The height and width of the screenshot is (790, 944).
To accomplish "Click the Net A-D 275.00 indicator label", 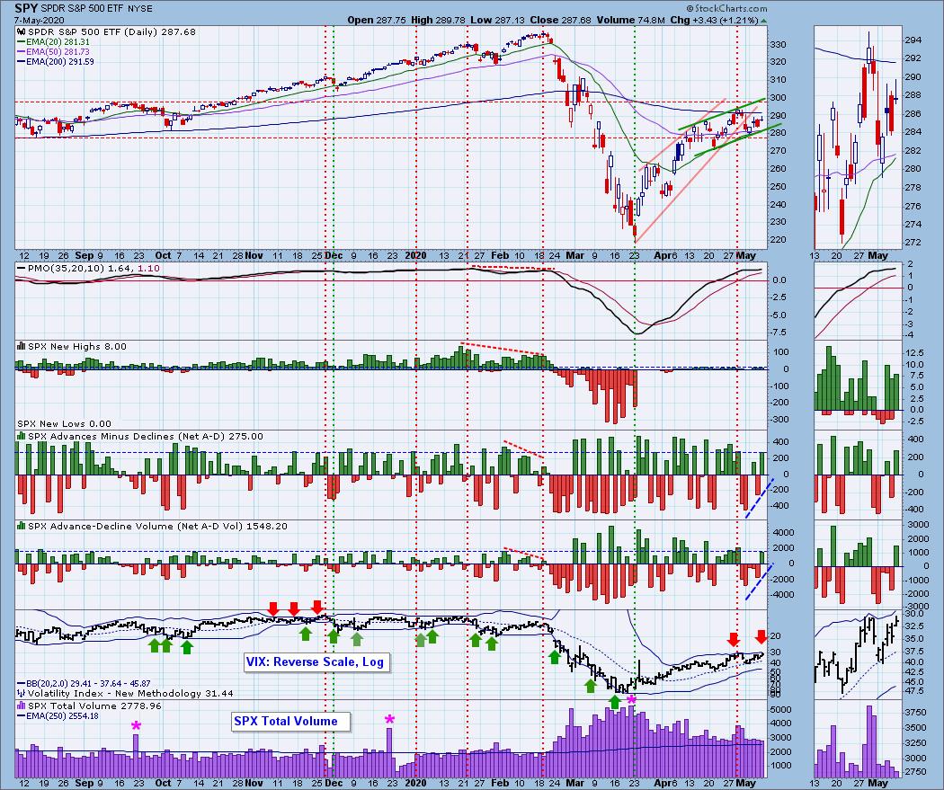I will 145,436.
